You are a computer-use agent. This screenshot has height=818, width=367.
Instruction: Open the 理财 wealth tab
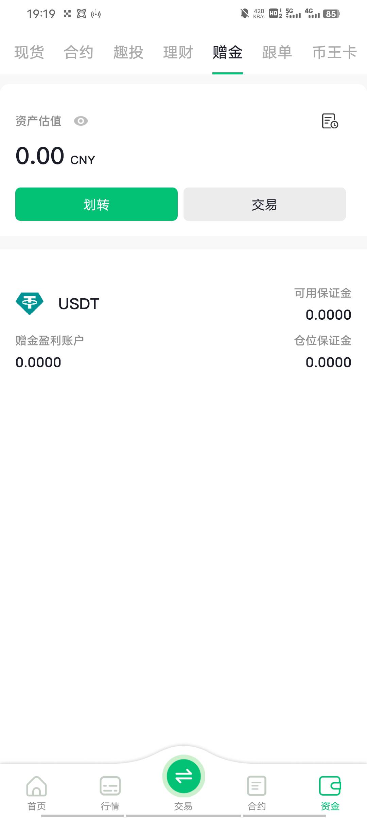178,52
